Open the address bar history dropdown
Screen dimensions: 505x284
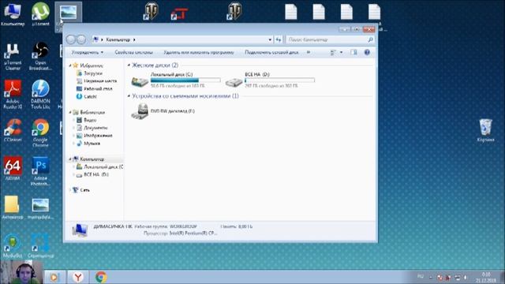270,39
